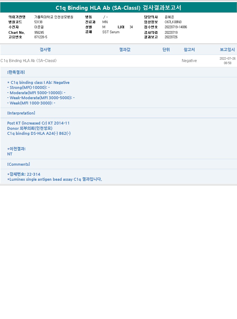Click the '*이전결과:' label
Screen dimensions: 237x319
(16, 149)
